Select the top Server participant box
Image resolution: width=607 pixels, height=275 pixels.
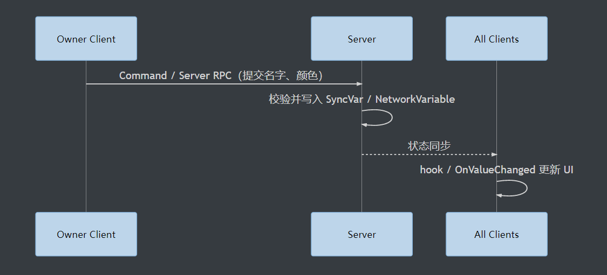coord(362,39)
